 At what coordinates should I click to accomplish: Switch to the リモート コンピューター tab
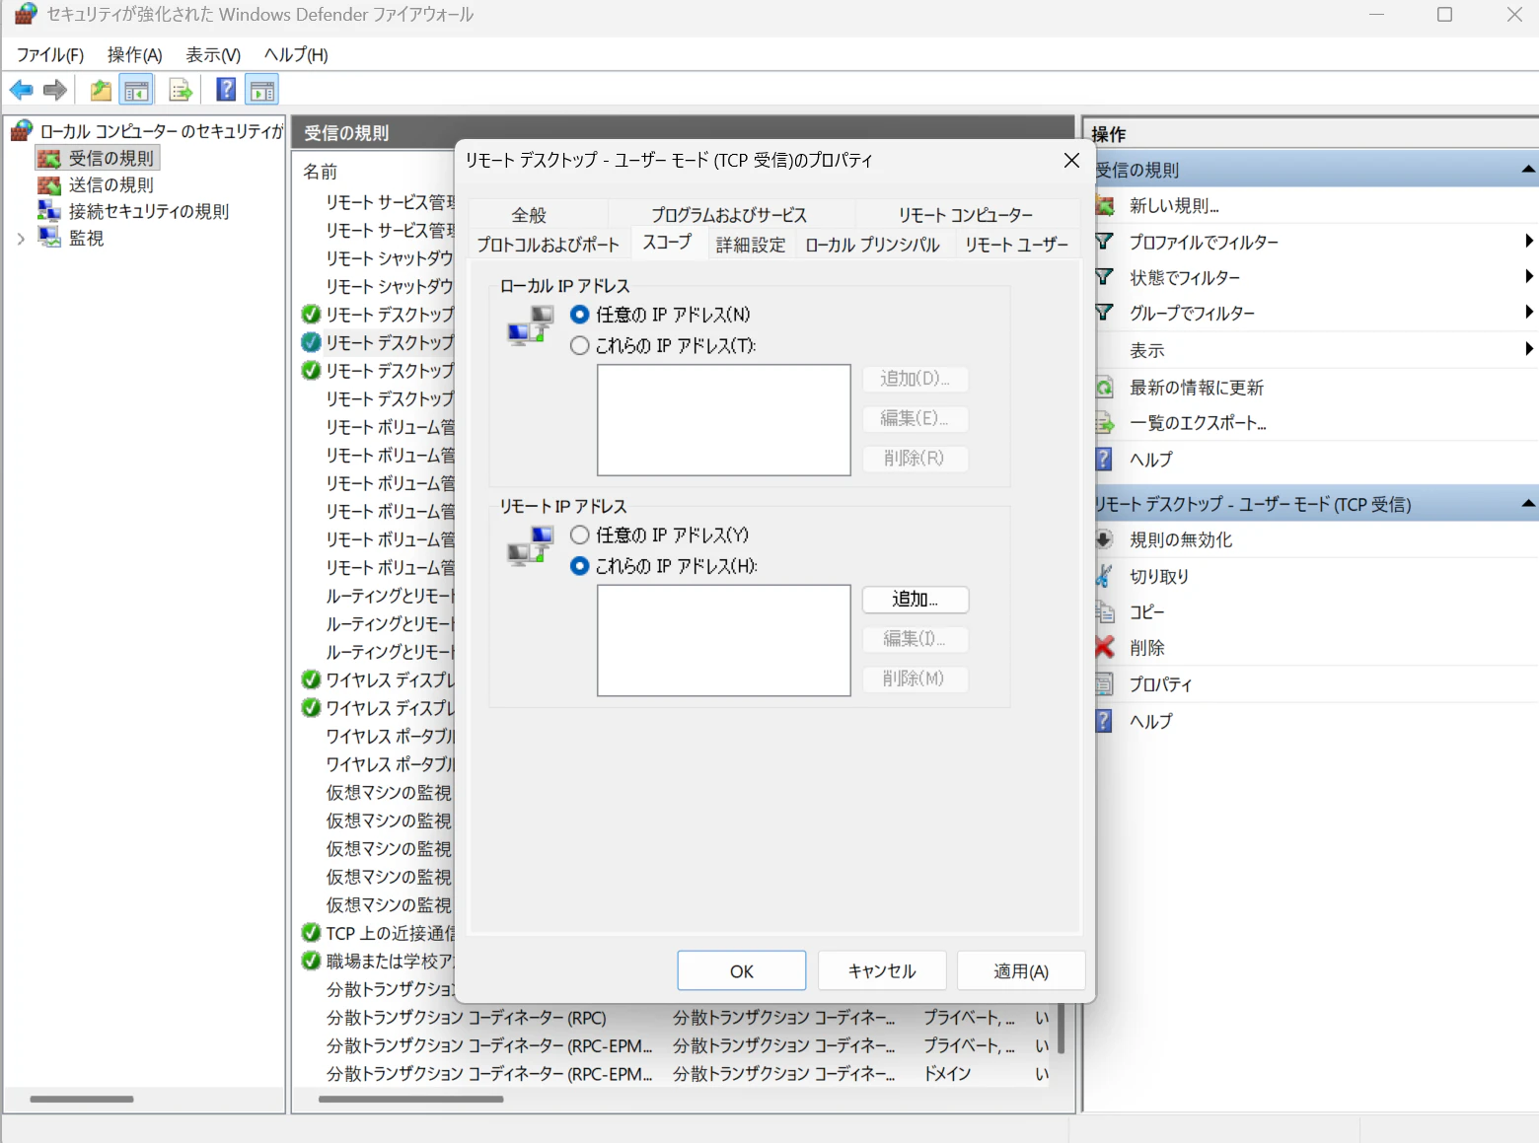point(966,215)
